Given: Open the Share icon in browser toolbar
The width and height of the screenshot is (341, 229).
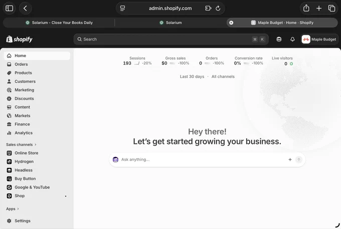Looking at the screenshot, I should pyautogui.click(x=306, y=8).
